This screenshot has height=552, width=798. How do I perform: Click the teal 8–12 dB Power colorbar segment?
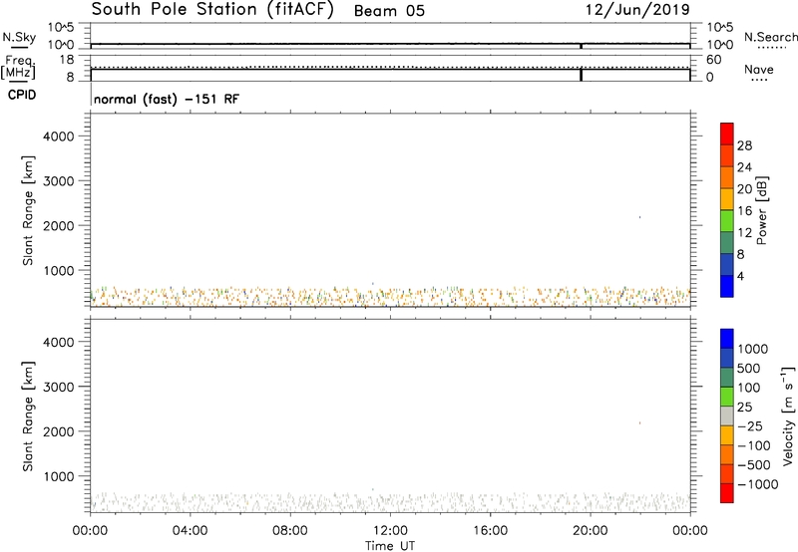(x=727, y=243)
